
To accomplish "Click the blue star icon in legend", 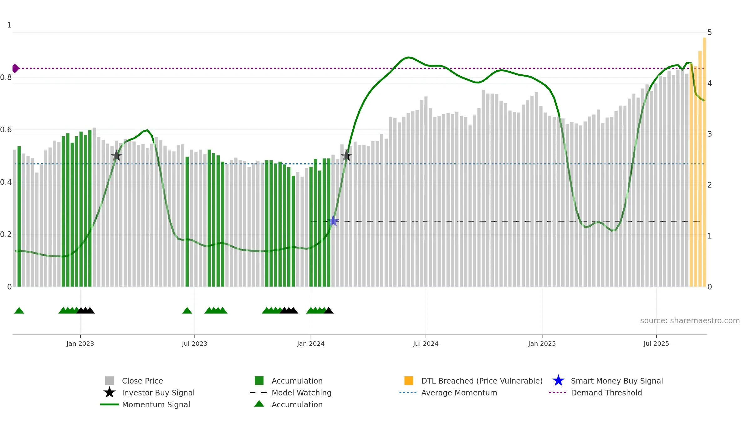I will point(558,381).
